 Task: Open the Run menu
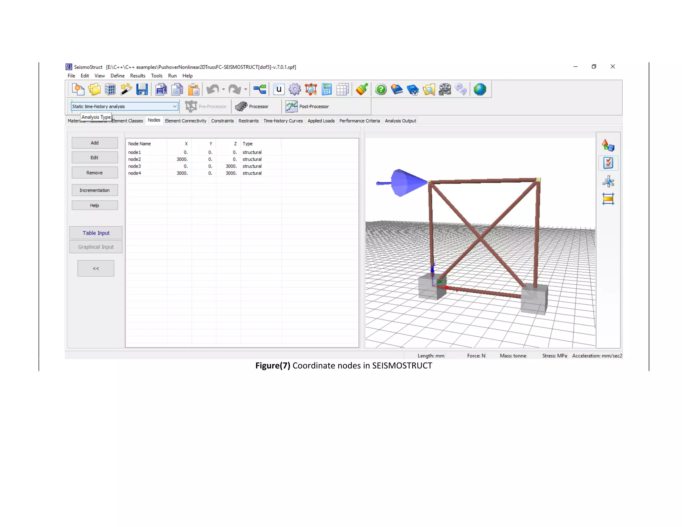coord(172,76)
